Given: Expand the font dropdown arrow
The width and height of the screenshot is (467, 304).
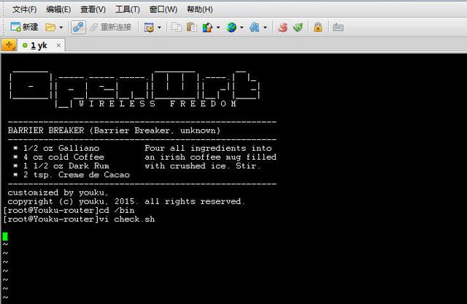Looking at the screenshot, I should tap(265, 28).
